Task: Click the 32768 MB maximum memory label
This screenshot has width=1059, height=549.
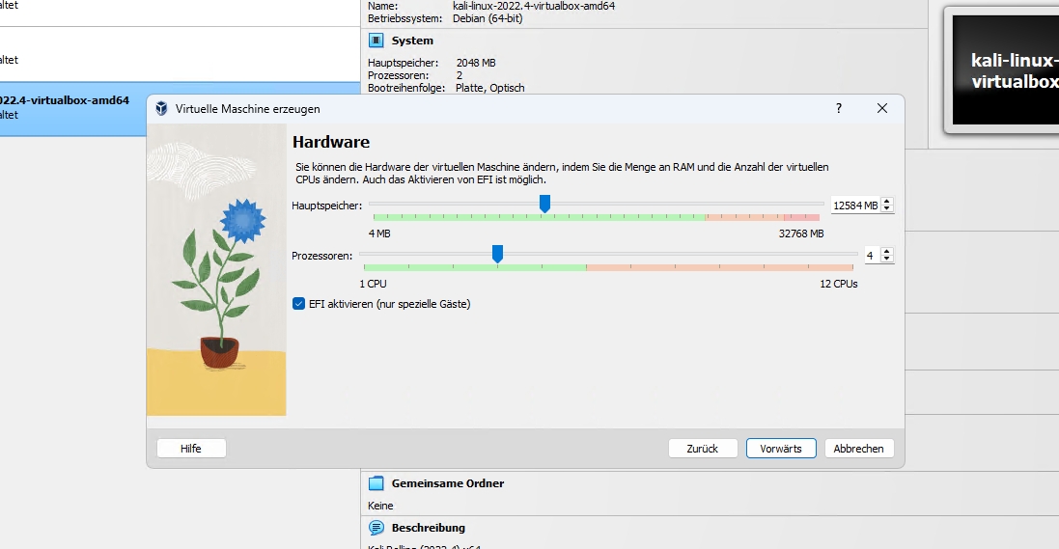Action: (801, 233)
